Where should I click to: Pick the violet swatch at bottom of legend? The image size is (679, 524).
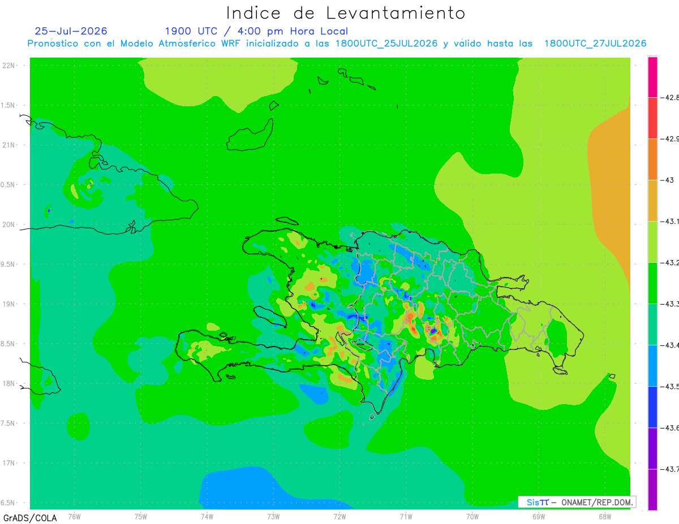[x=652, y=490]
